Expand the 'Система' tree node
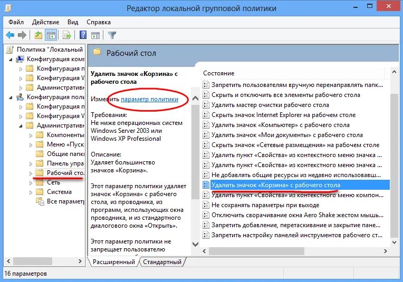This screenshot has height=282, width=403. (x=31, y=192)
